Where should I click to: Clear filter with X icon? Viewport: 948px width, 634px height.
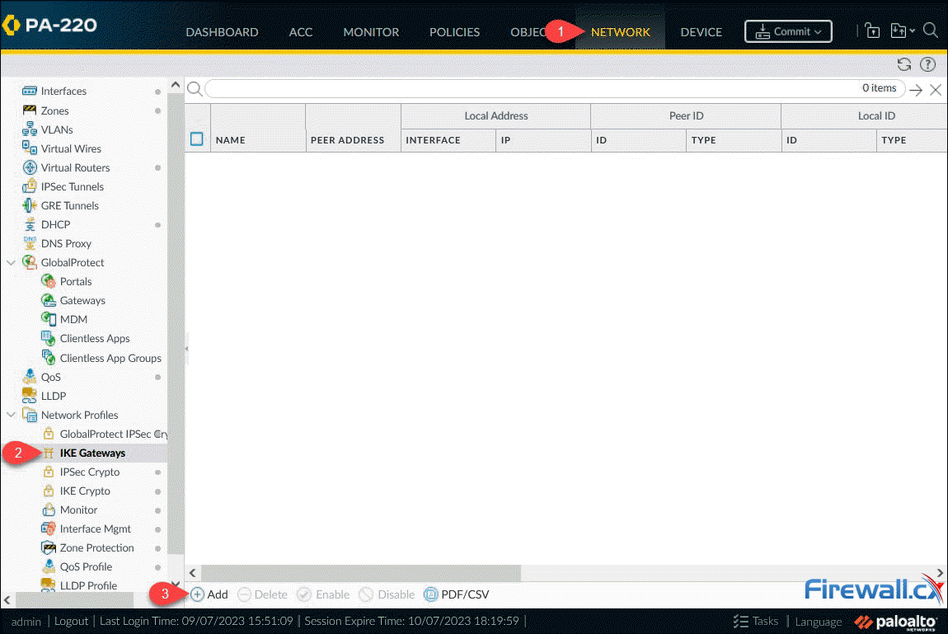coord(936,90)
